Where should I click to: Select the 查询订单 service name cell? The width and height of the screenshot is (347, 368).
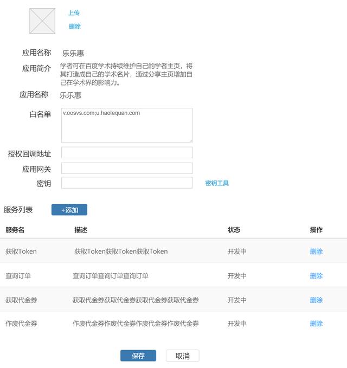(x=18, y=275)
